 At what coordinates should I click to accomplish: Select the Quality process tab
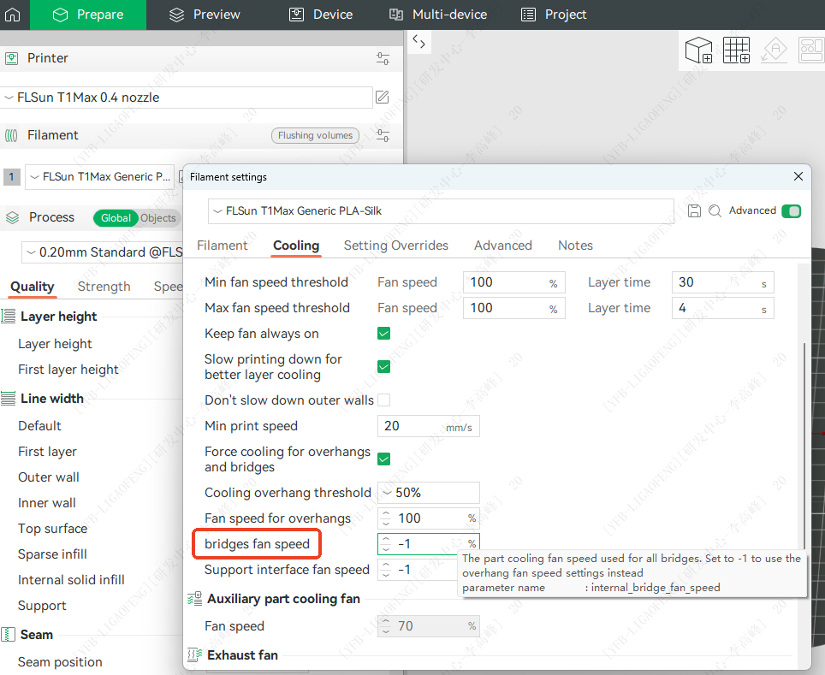click(x=33, y=287)
